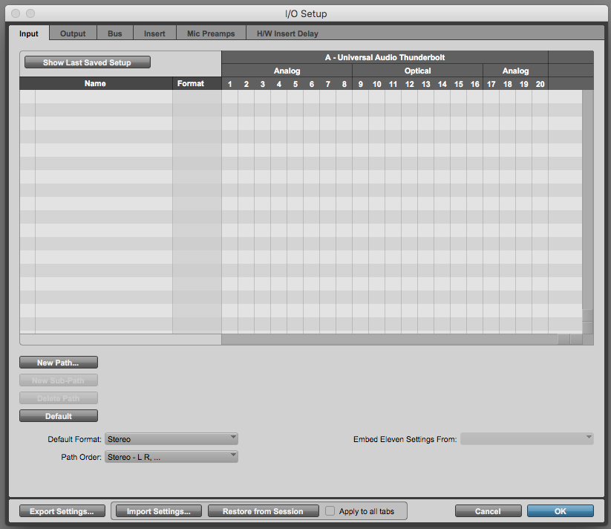Viewport: 611px width, 529px height.
Task: Open the Default Format dropdown
Action: (x=171, y=439)
